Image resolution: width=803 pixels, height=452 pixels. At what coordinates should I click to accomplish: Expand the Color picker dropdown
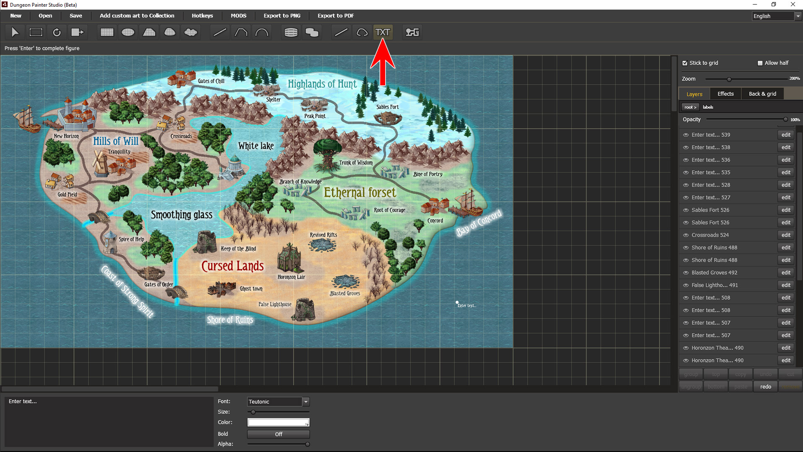pos(307,424)
